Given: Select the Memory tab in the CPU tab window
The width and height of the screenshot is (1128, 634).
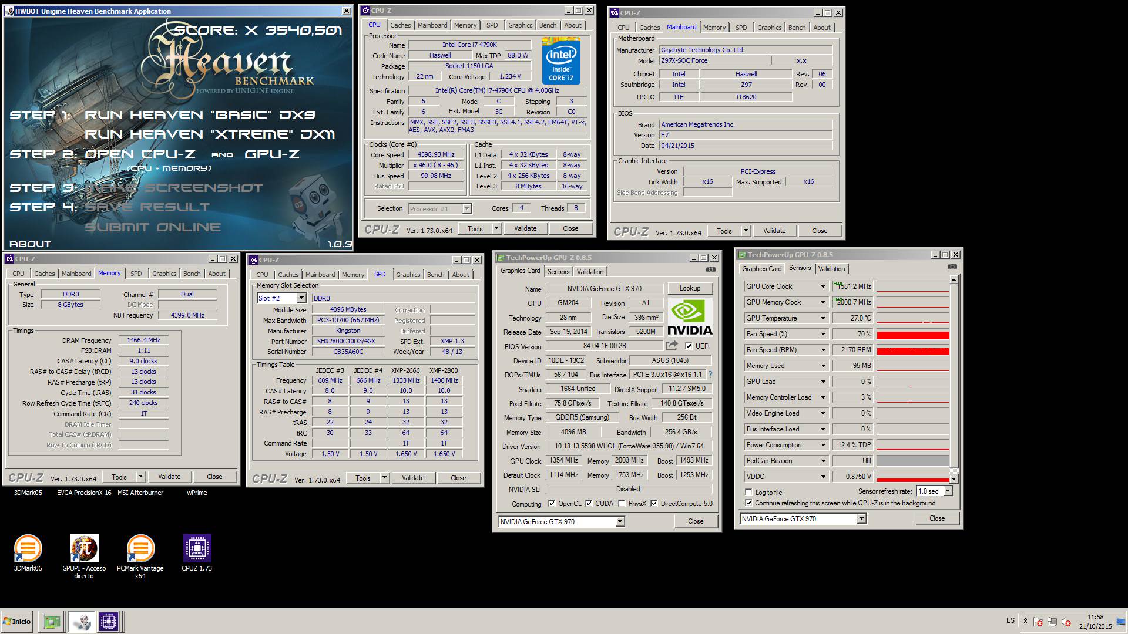Looking at the screenshot, I should [x=465, y=25].
